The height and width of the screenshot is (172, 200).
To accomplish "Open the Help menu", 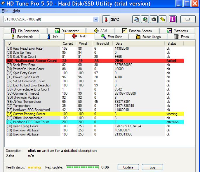I will click(16, 11).
